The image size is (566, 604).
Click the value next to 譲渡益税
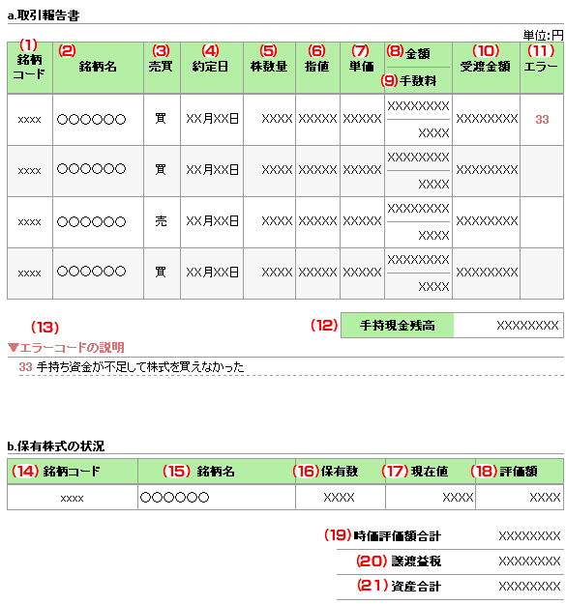tap(529, 561)
